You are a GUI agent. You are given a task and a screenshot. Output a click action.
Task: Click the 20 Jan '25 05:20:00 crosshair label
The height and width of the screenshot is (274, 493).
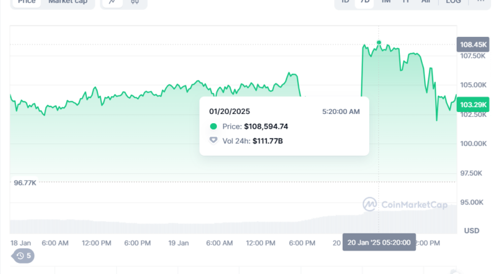(x=380, y=241)
